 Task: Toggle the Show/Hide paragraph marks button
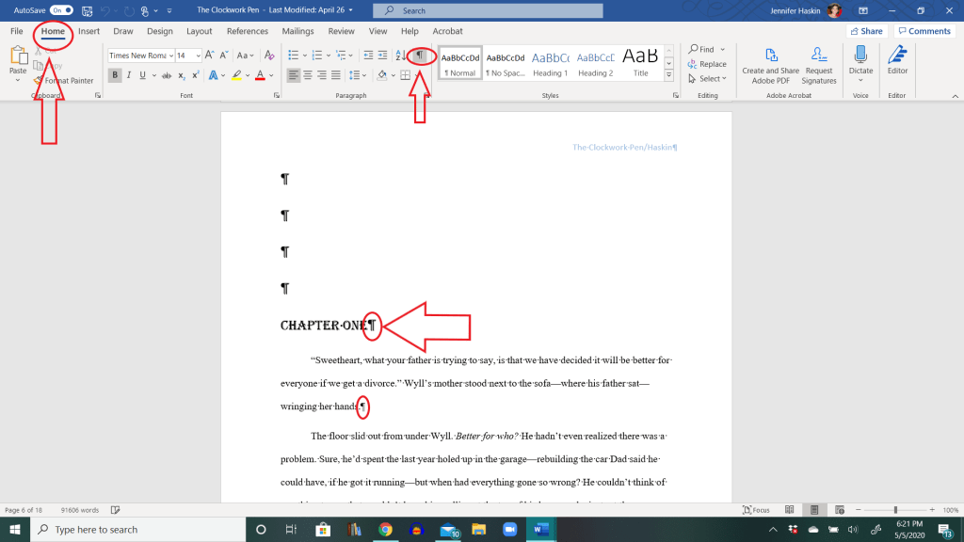420,56
